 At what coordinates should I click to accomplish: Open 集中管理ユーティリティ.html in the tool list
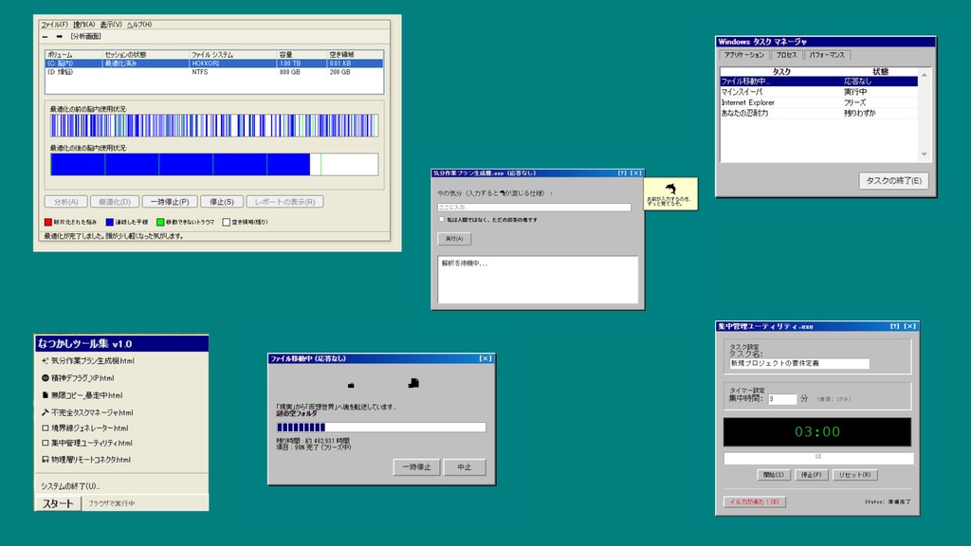pyautogui.click(x=87, y=444)
